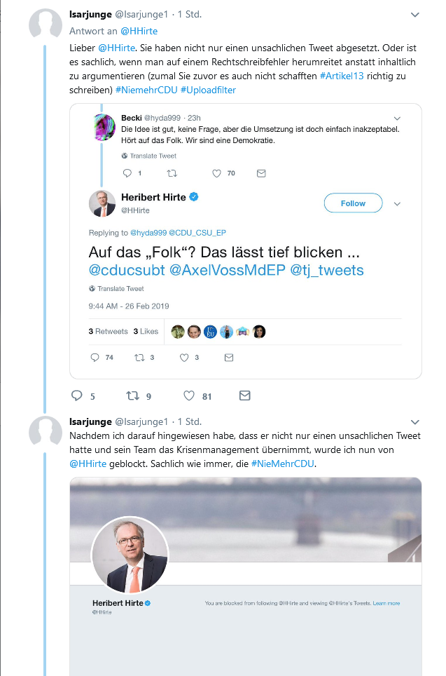The image size is (446, 676).
Task: Click envelope icon under Heribert Hirte's tweet
Action: tap(229, 358)
